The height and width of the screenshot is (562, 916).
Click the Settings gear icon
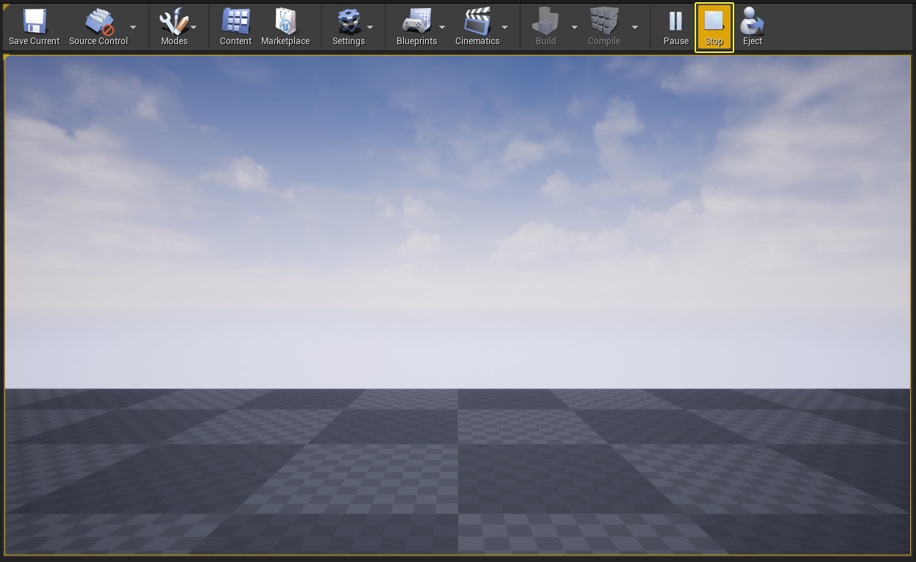pos(348,22)
